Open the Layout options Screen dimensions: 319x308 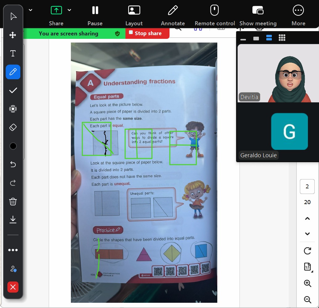point(134,16)
